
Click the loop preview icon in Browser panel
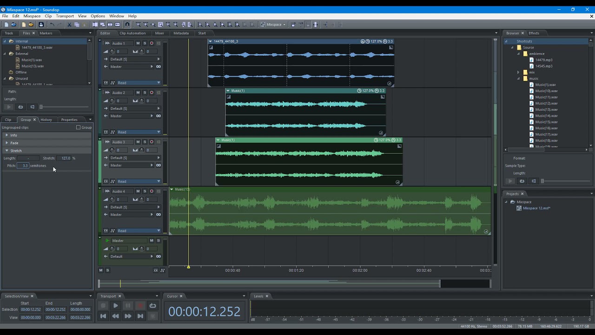[522, 181]
